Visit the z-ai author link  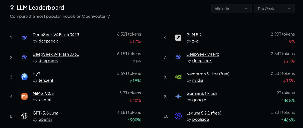tap(196, 41)
